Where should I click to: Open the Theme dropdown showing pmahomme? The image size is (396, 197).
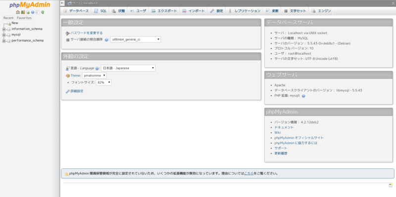click(95, 76)
